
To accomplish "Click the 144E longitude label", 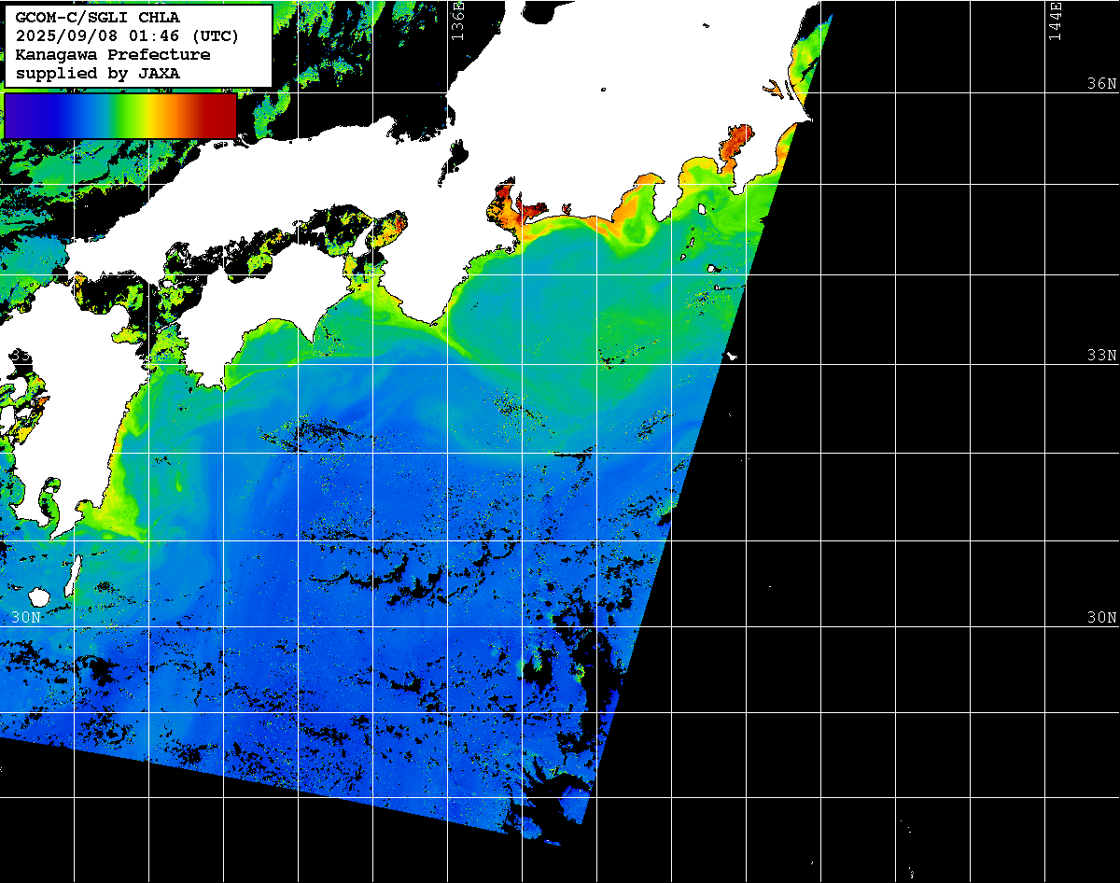I will coord(1056,20).
